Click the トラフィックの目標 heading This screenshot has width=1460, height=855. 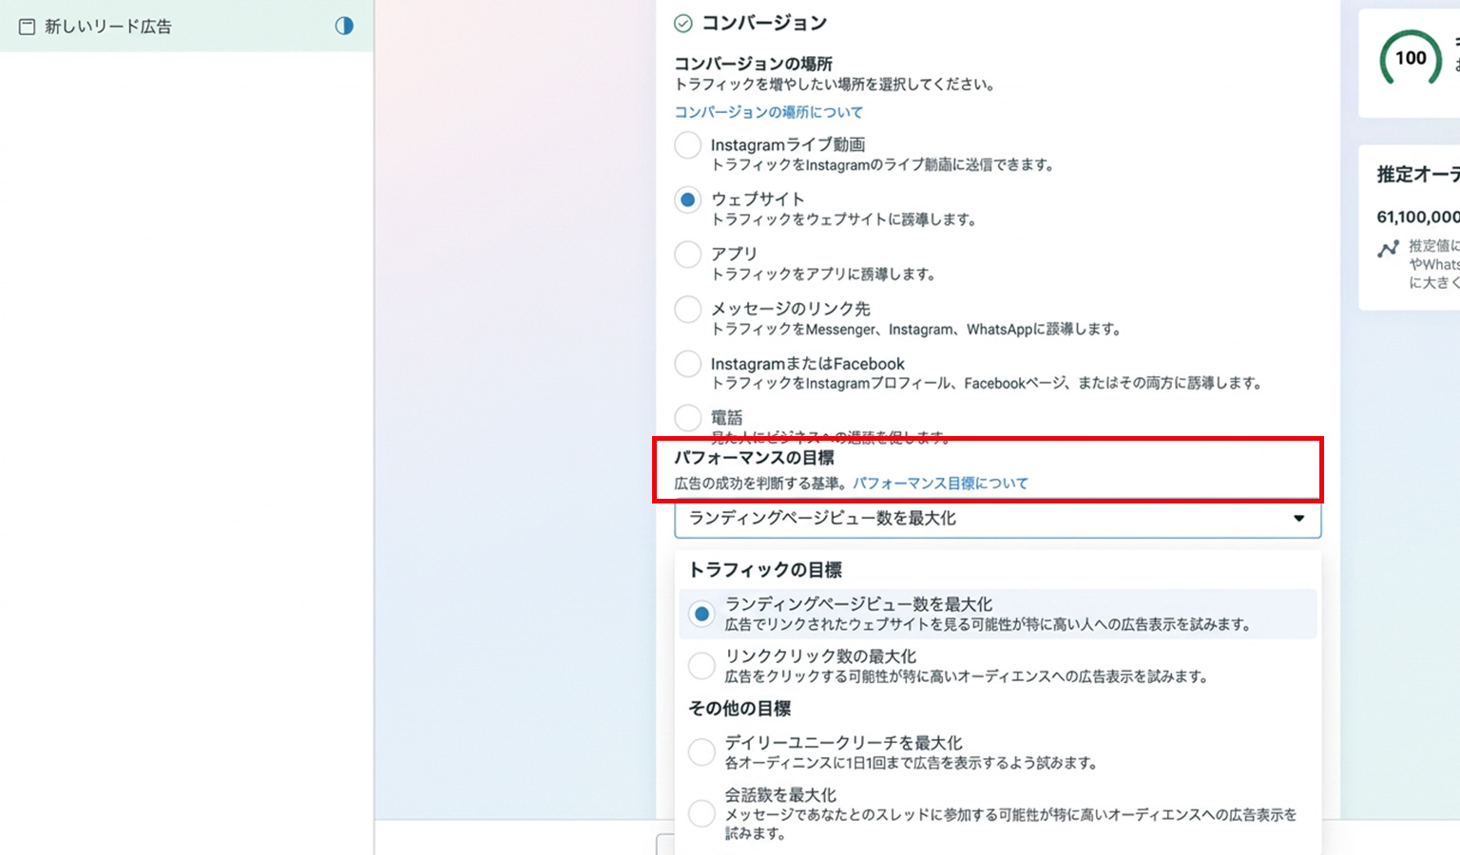(765, 570)
